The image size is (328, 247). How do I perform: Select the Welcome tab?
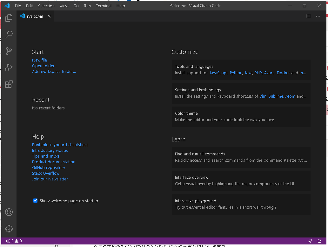coord(35,16)
